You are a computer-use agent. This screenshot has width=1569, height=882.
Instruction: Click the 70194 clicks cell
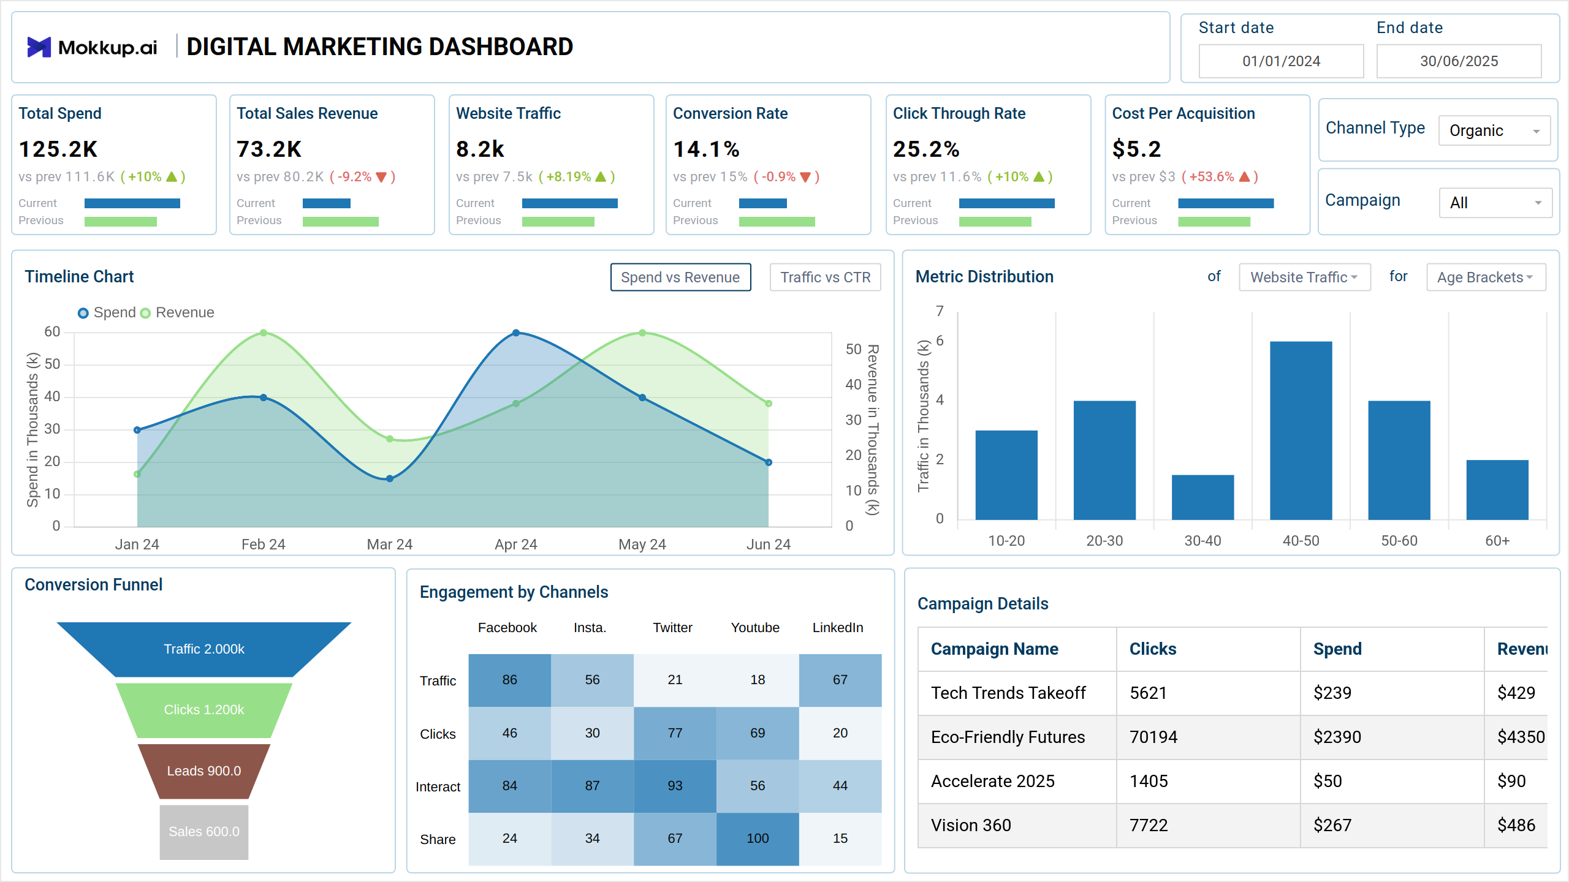[x=1207, y=737]
